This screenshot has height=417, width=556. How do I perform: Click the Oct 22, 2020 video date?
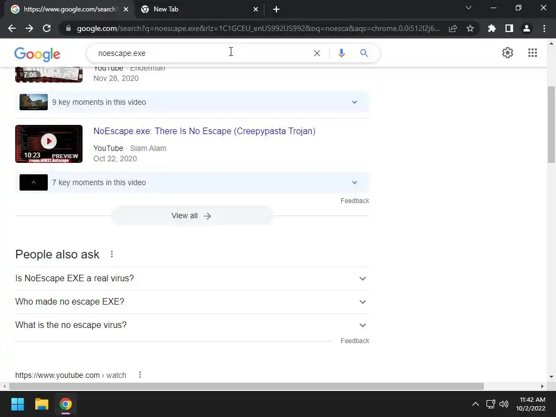pyautogui.click(x=115, y=159)
